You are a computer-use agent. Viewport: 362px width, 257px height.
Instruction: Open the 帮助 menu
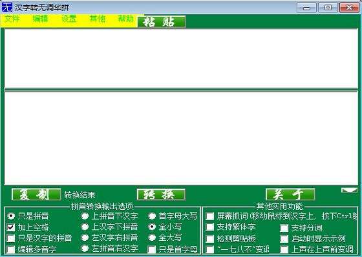126,19
